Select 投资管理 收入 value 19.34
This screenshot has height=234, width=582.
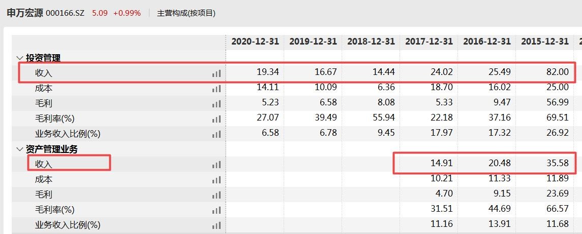coord(268,72)
